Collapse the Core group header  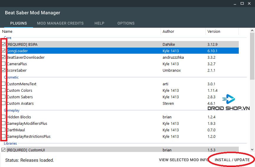click(8, 38)
